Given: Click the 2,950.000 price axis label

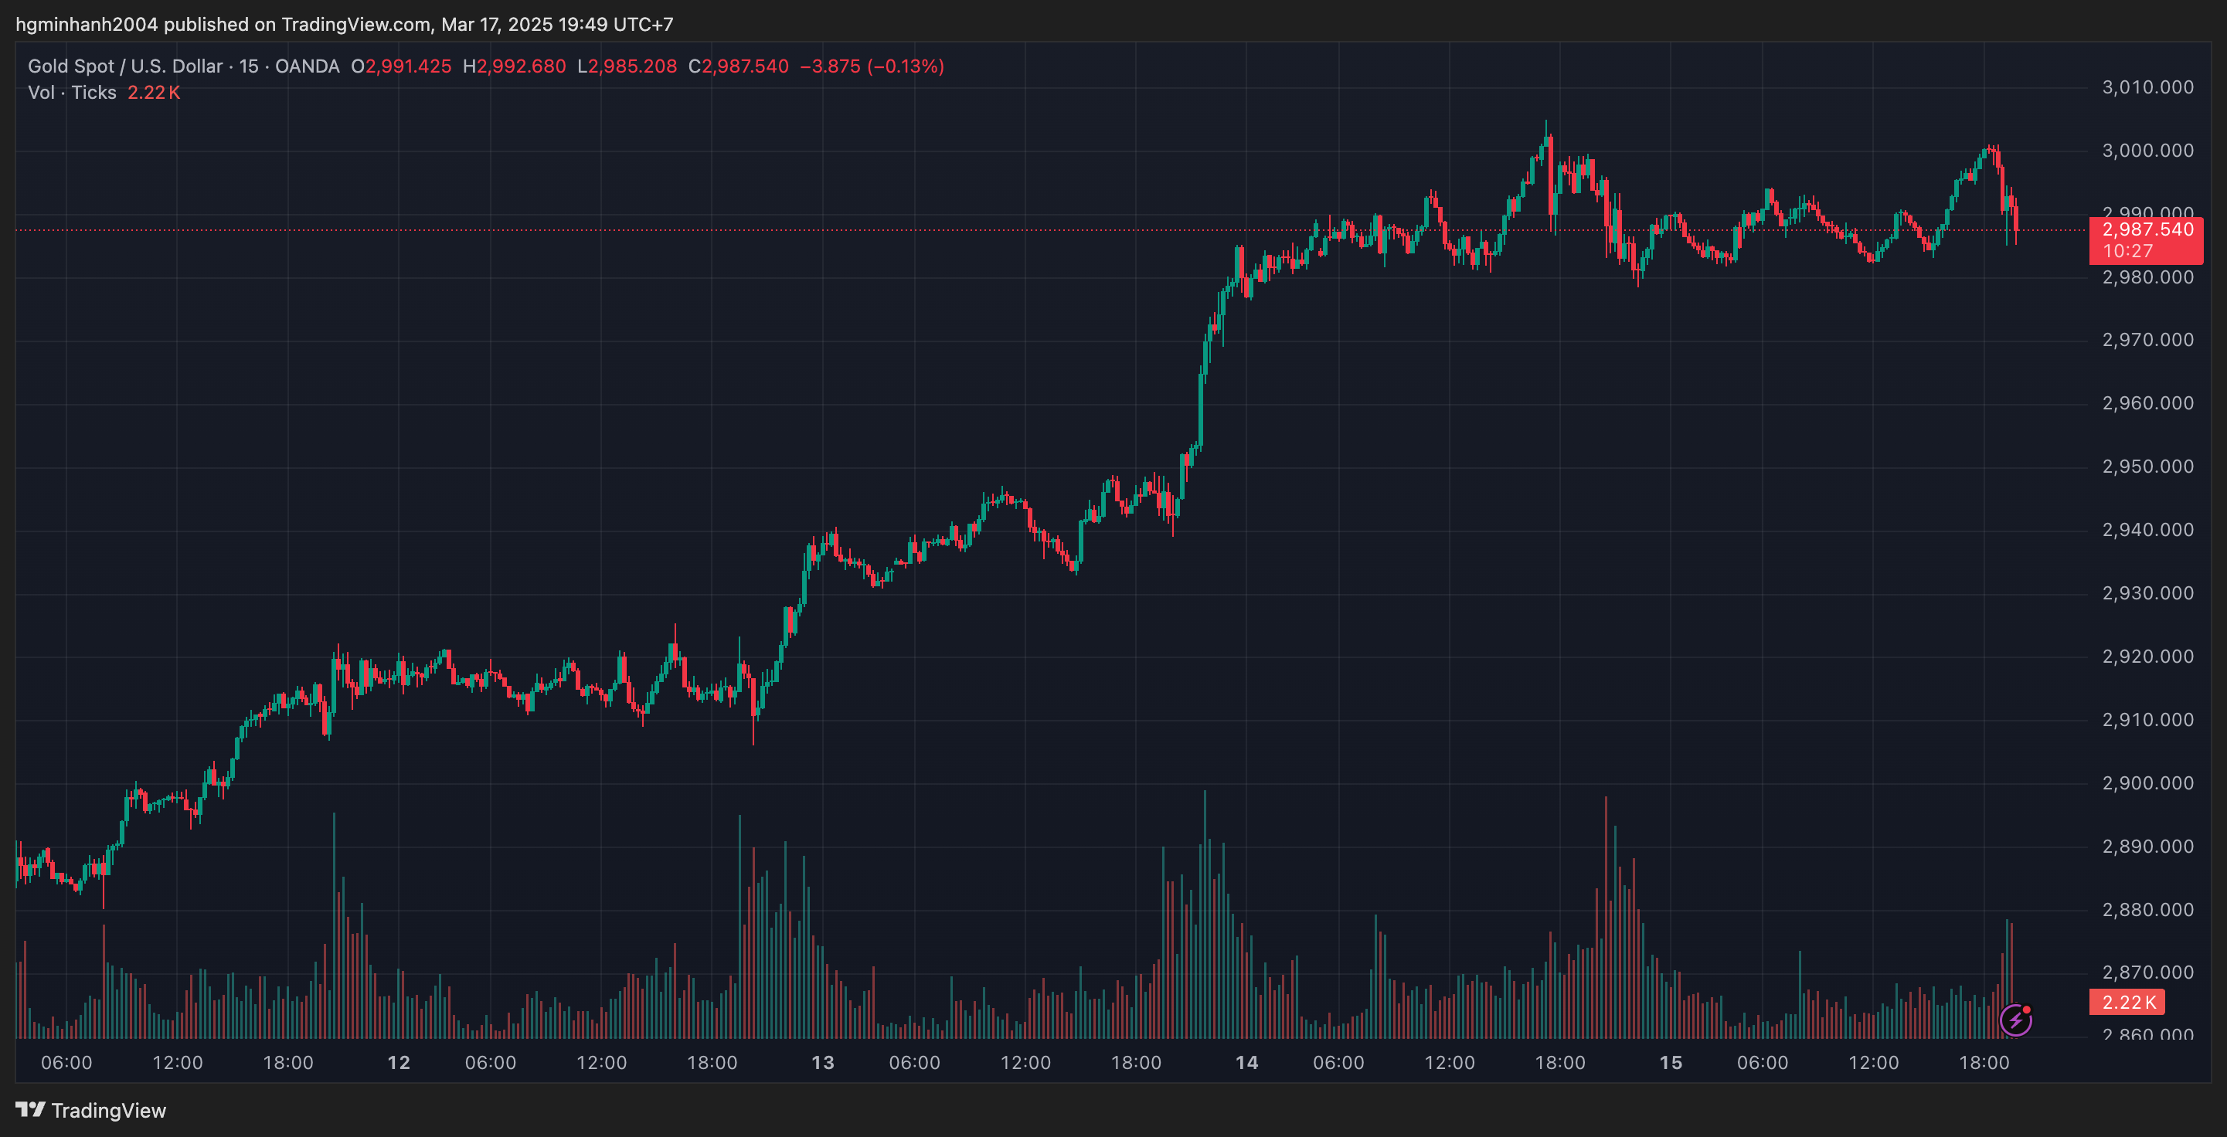Looking at the screenshot, I should tap(2147, 467).
